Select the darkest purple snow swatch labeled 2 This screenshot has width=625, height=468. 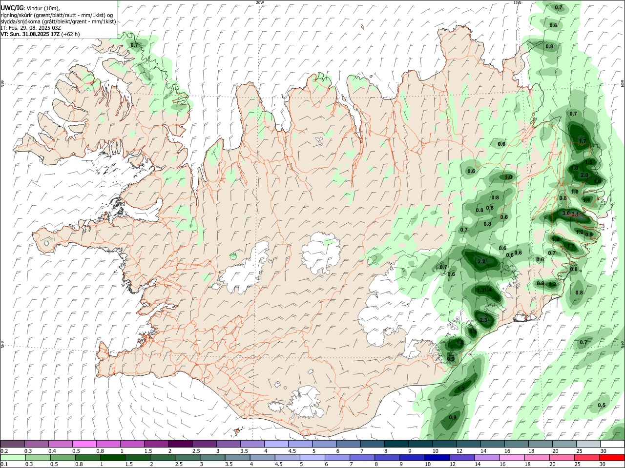point(180,444)
